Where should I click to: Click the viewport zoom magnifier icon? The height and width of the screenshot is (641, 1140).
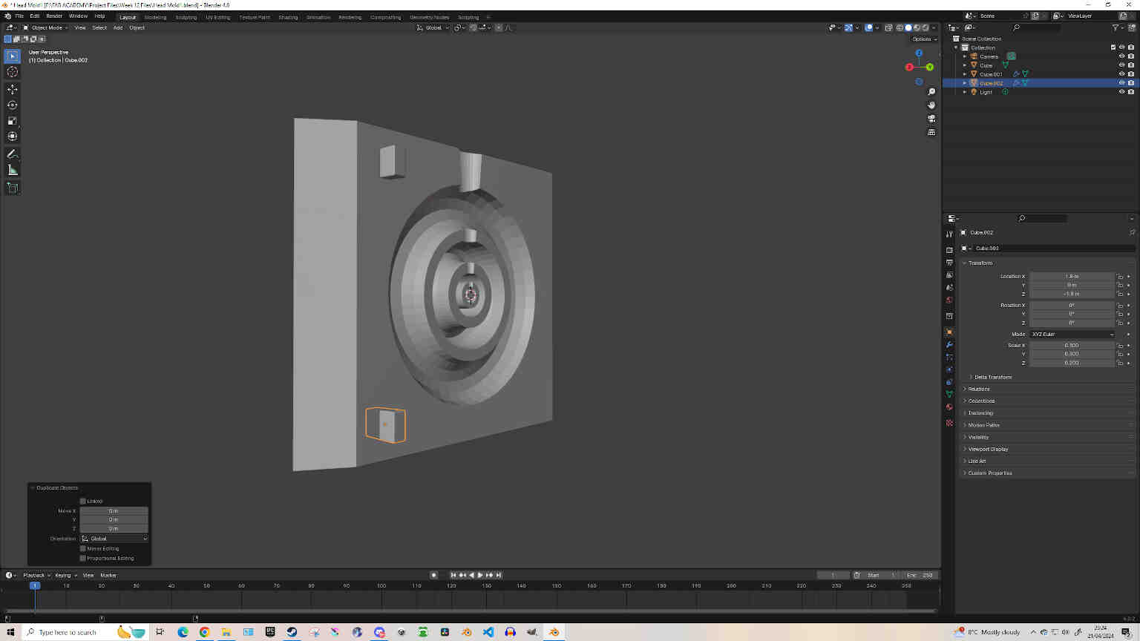931,92
